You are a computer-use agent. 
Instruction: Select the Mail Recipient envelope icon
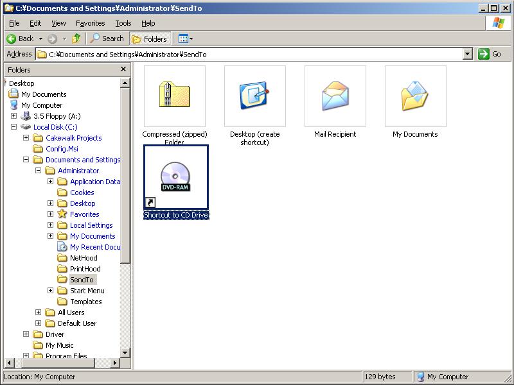[335, 96]
